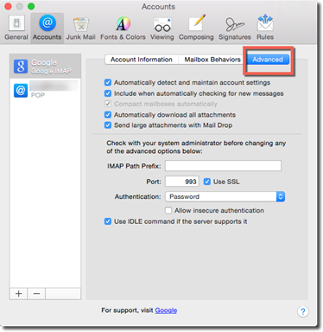Toggle Automatically detect and maintain account settings

point(108,83)
